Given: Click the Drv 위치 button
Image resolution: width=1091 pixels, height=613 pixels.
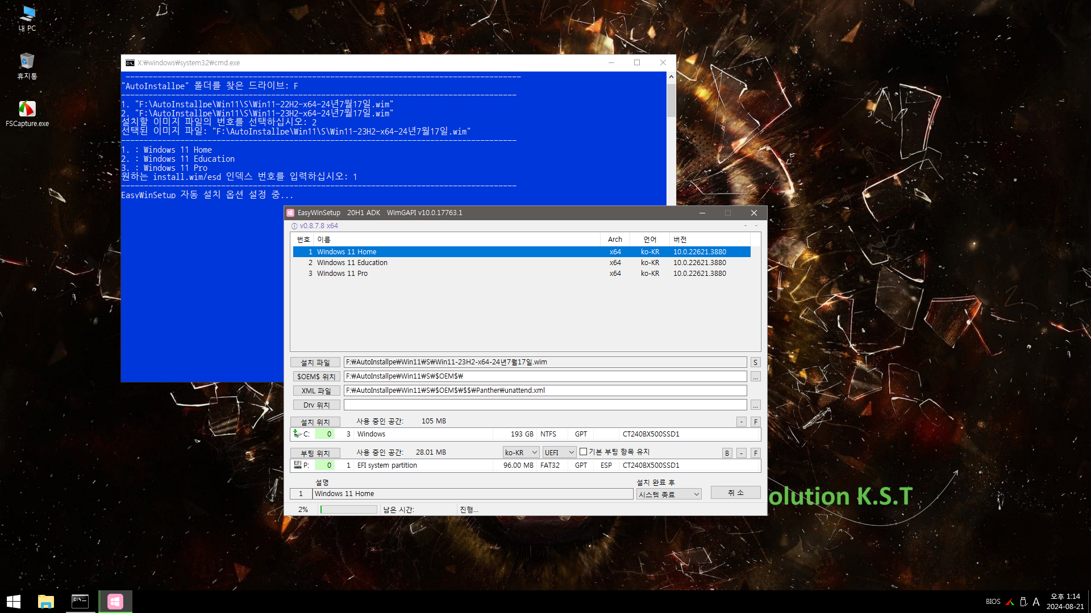Looking at the screenshot, I should [315, 405].
